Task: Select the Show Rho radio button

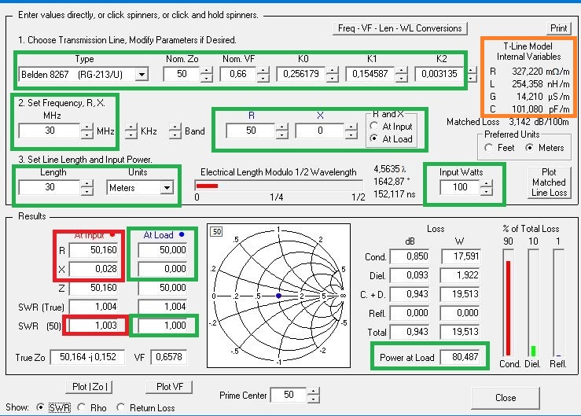Action: pyautogui.click(x=82, y=407)
